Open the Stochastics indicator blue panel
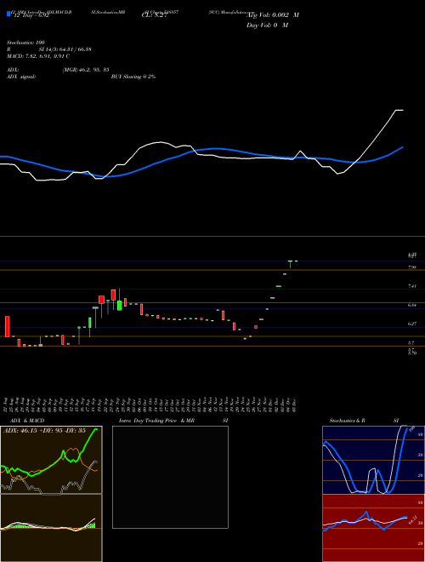This screenshot has width=425, height=562. point(373,460)
